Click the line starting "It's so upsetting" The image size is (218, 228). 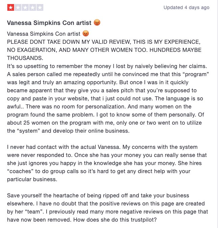pos(107,66)
